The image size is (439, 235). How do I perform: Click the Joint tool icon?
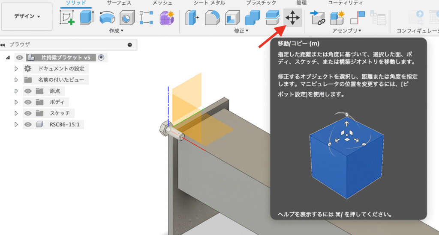pos(358,18)
